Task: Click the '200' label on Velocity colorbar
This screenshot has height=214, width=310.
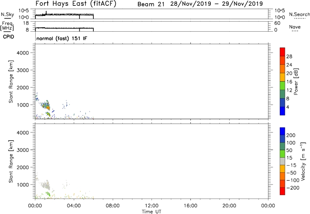Action: point(291,135)
